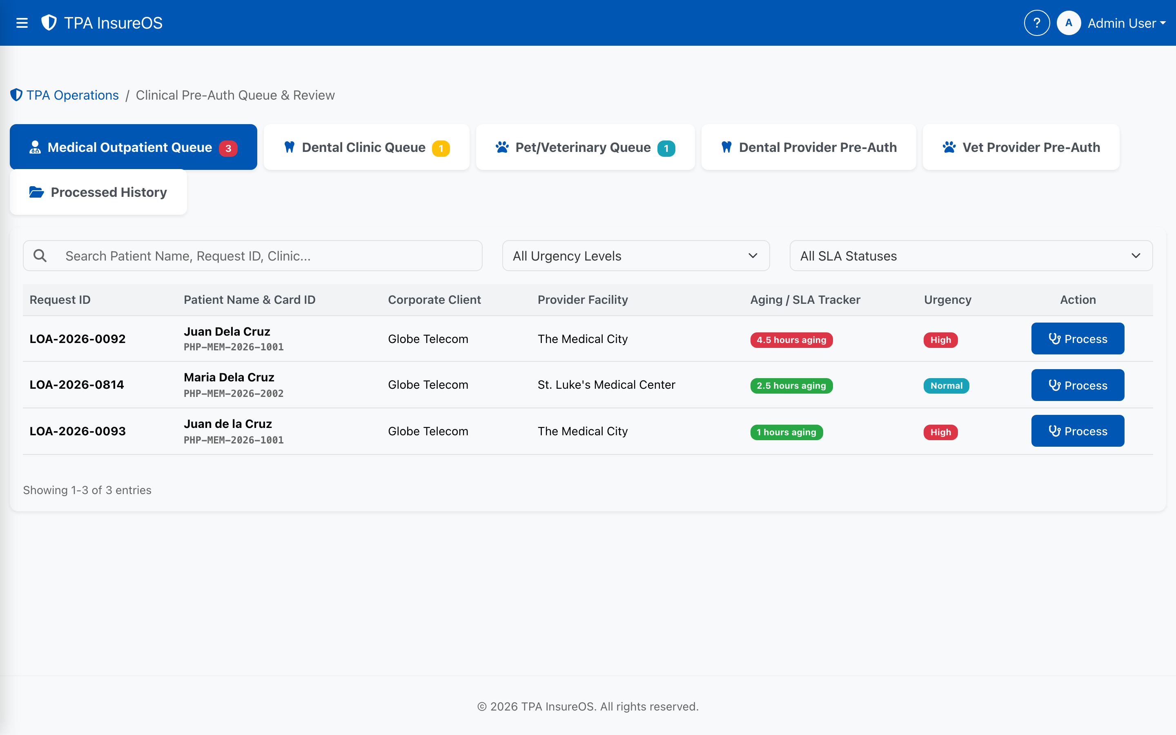Process request LOA-2026-0093
This screenshot has width=1176, height=735.
pyautogui.click(x=1077, y=431)
